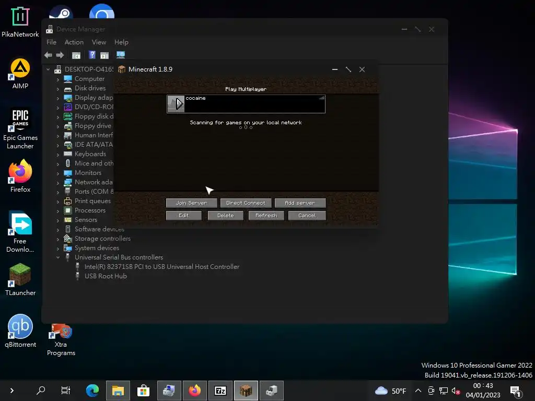The width and height of the screenshot is (535, 401).
Task: Open qBittorrent desktop icon
Action: click(20, 331)
